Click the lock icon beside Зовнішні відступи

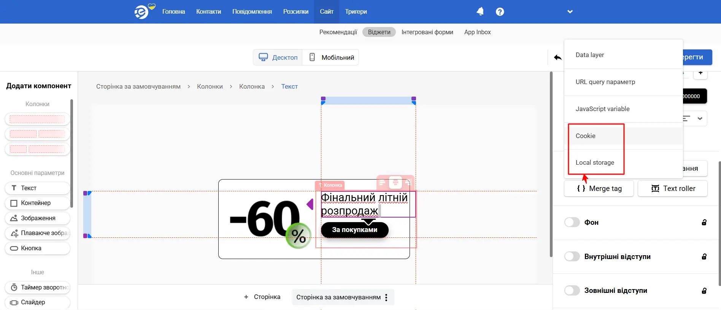click(x=704, y=291)
